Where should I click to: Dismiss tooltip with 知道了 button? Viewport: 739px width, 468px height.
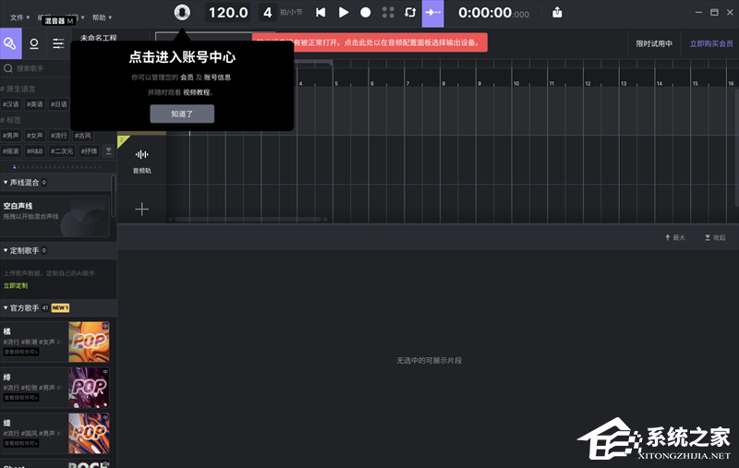182,114
